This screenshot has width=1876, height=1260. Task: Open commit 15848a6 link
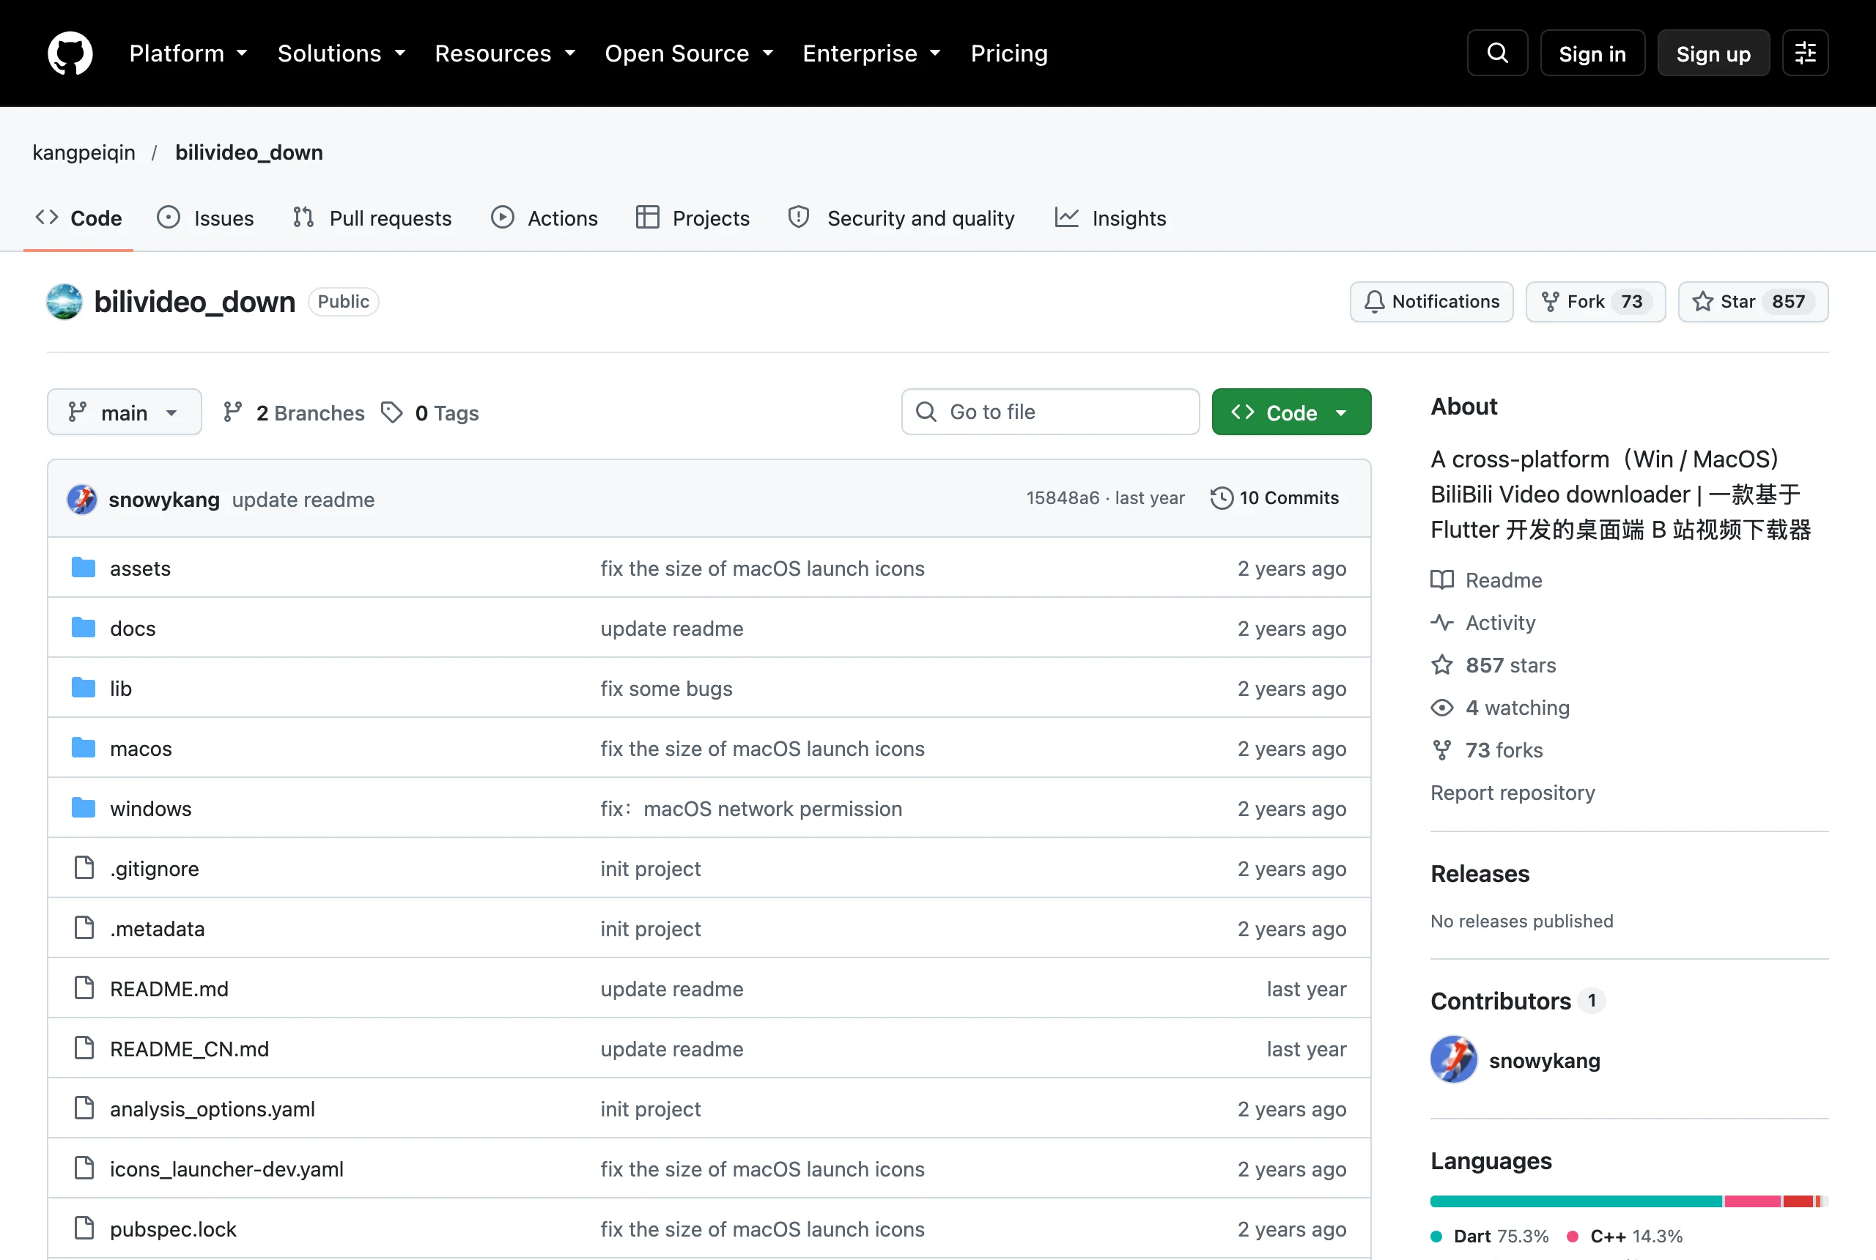point(1063,497)
